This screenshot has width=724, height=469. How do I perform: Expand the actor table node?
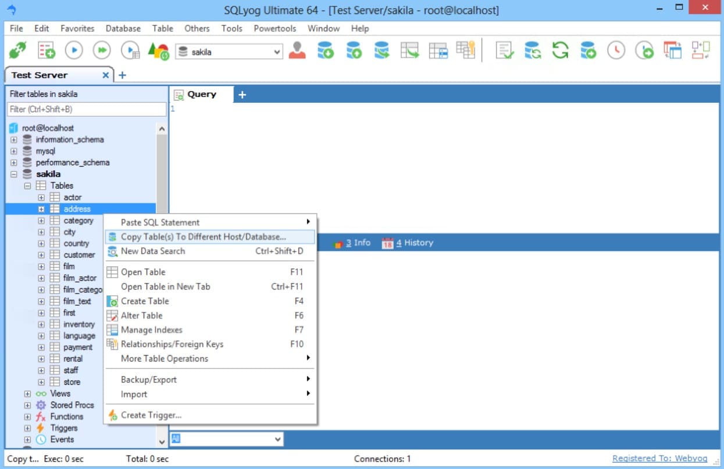[41, 198]
